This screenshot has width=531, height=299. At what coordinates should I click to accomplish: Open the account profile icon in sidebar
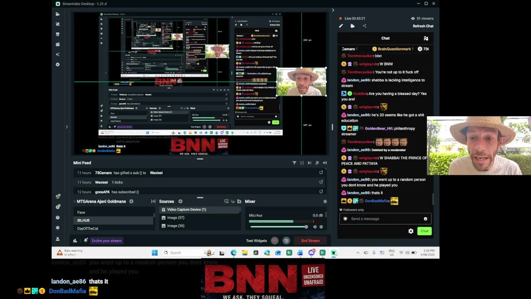(x=58, y=239)
